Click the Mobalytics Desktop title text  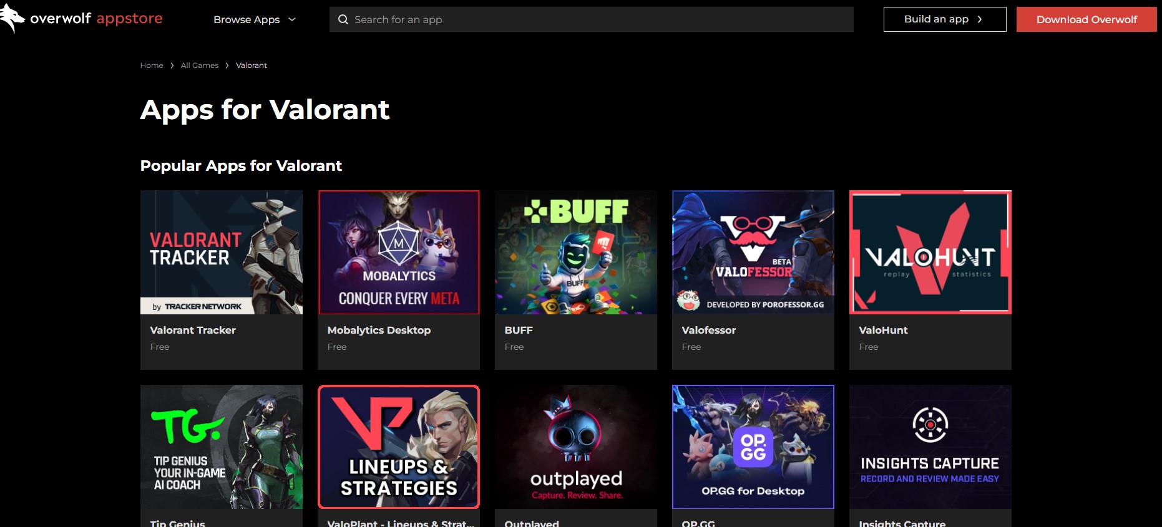click(x=379, y=330)
